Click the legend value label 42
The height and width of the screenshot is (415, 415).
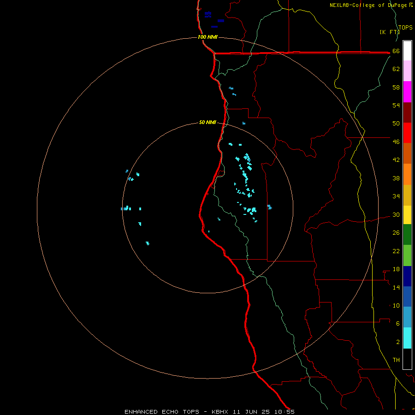pyautogui.click(x=396, y=160)
